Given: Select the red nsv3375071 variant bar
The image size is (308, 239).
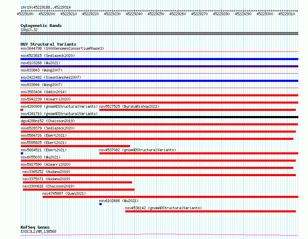Looking at the screenshot, I should point(78,182).
